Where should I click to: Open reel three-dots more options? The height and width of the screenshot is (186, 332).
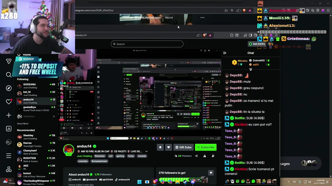click(202, 18)
